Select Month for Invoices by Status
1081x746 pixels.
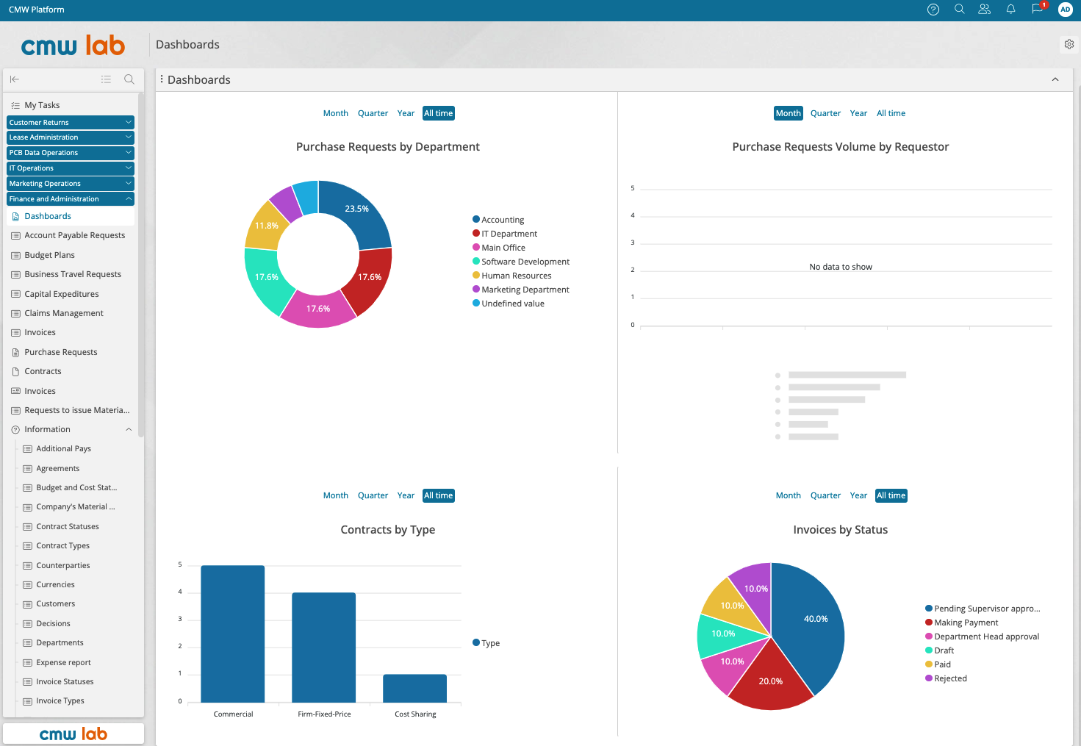click(x=789, y=495)
